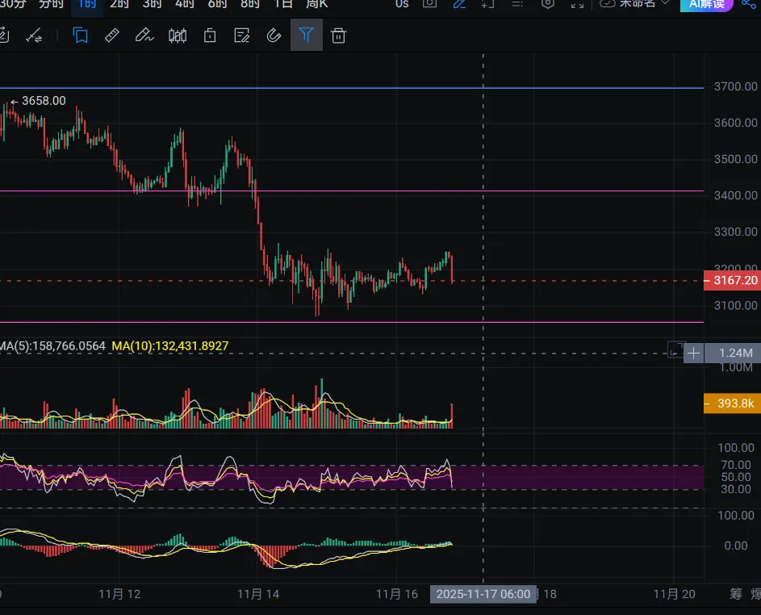761x615 pixels.
Task: Click the 11月 20 date axis label
Action: click(675, 594)
